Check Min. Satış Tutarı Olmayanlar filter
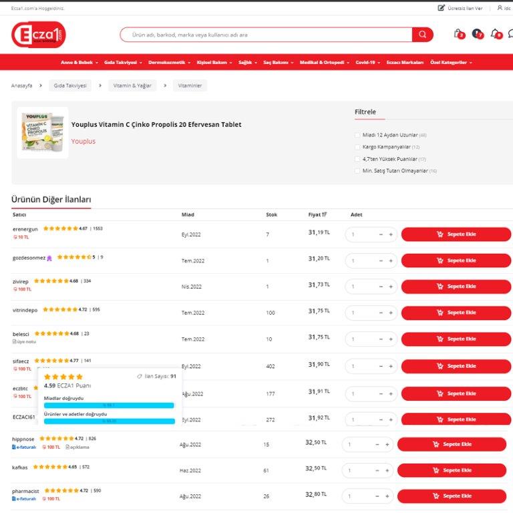Screen dimensions: 513x513 (357, 171)
